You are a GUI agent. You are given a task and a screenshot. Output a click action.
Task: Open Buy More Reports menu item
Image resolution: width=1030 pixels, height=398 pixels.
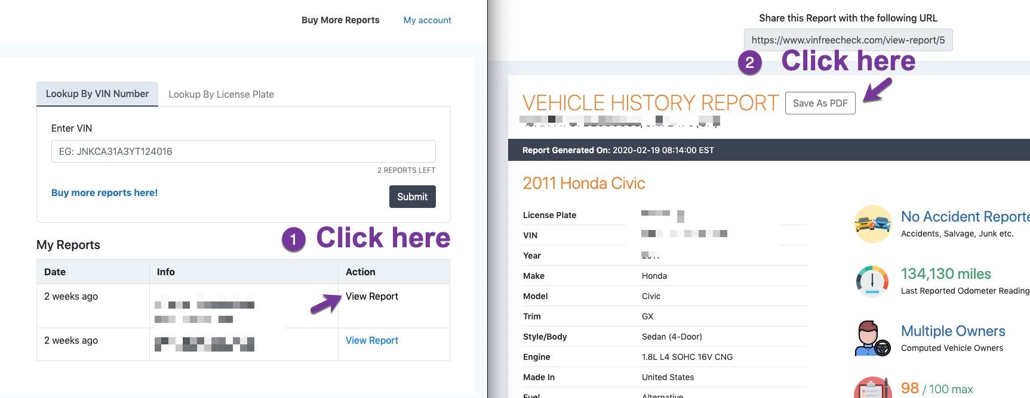coord(340,20)
